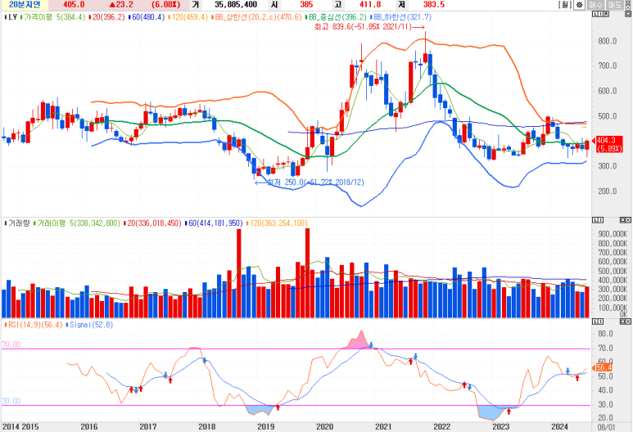The image size is (633, 432).
Task: Click the 2021 year marker on timeline
Action: (x=383, y=427)
